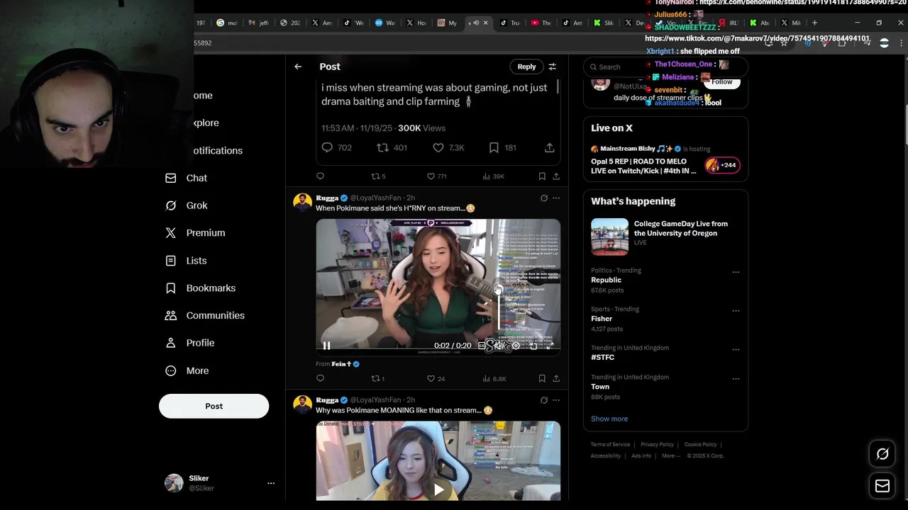Expand options for Republic trend
908x510 pixels.
pyautogui.click(x=736, y=272)
